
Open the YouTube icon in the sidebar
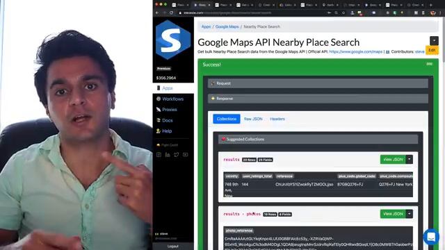tap(186, 154)
